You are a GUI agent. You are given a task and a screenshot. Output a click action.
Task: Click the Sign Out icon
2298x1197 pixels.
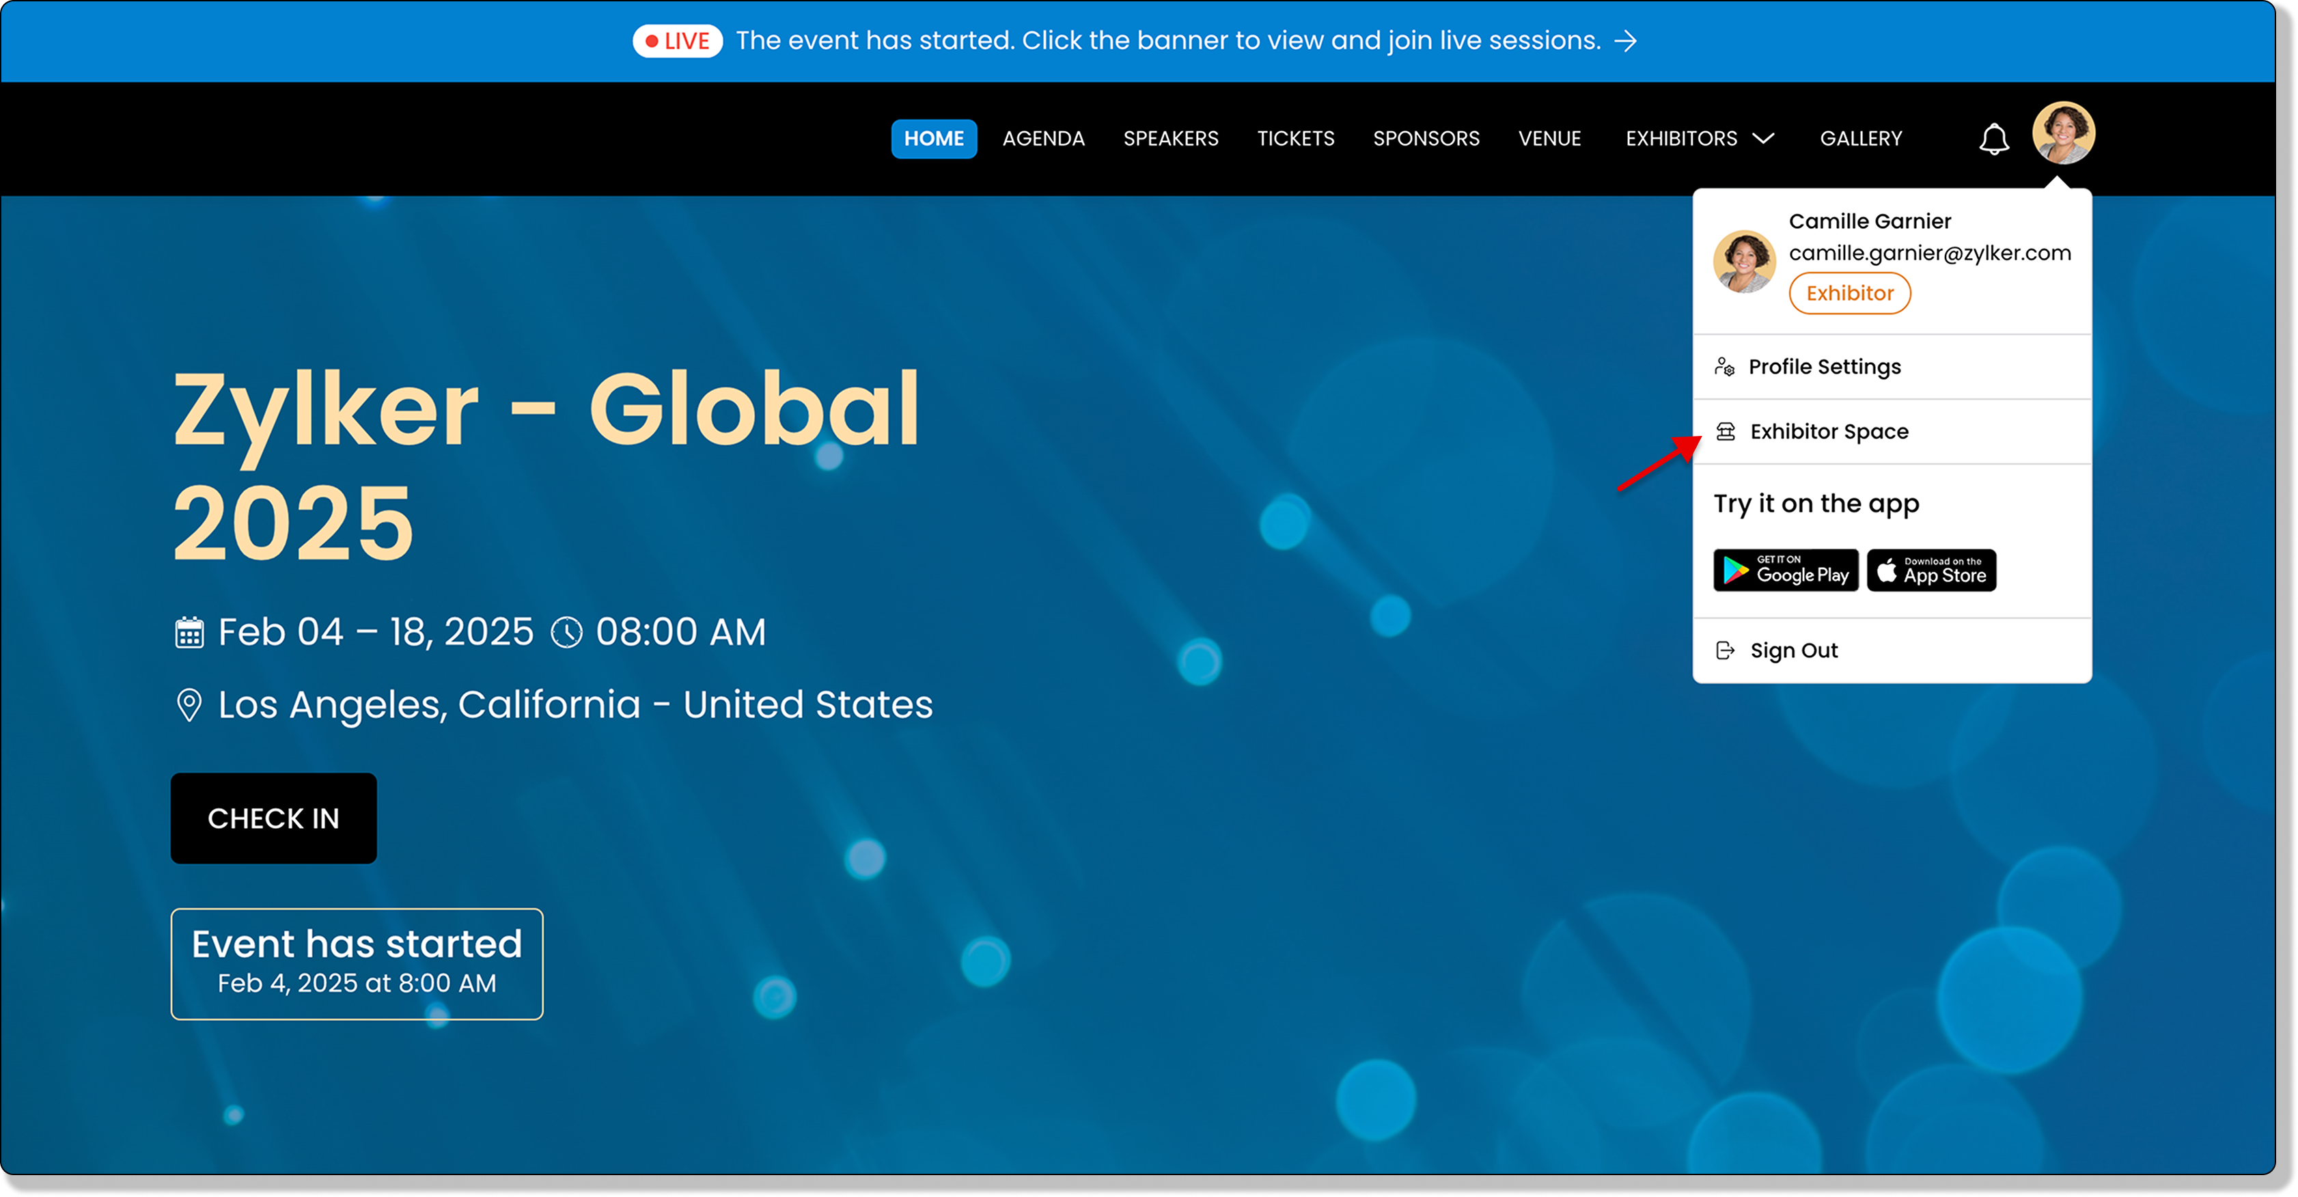[x=1726, y=650]
